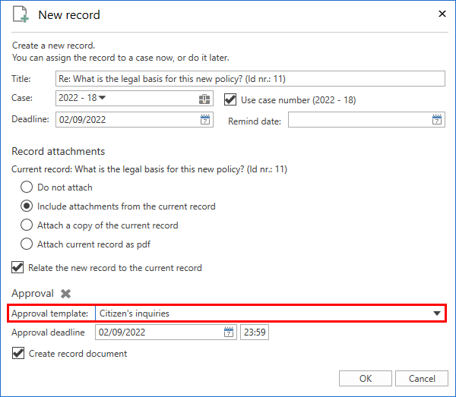Click inside the Remind date field

tap(357, 120)
